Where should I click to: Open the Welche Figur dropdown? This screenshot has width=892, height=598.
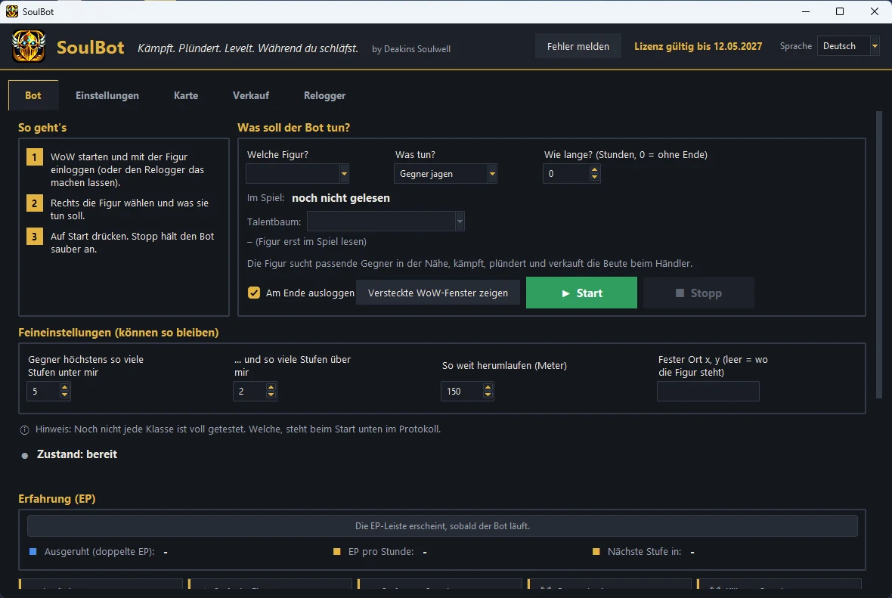pos(297,174)
